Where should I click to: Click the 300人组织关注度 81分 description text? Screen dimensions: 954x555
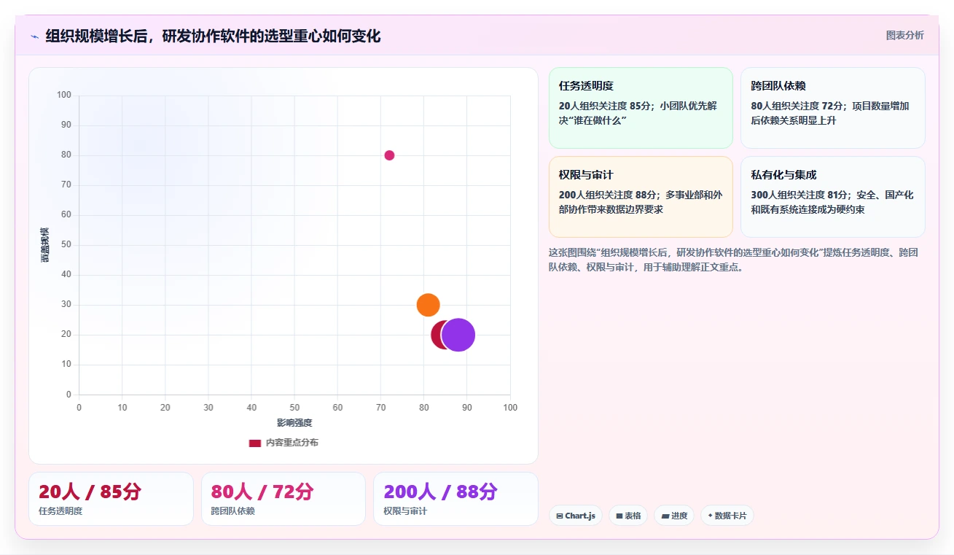pyautogui.click(x=832, y=202)
